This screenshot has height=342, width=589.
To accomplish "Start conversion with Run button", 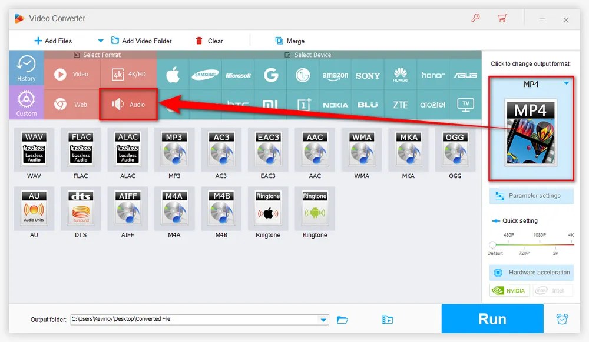I will pos(492,319).
